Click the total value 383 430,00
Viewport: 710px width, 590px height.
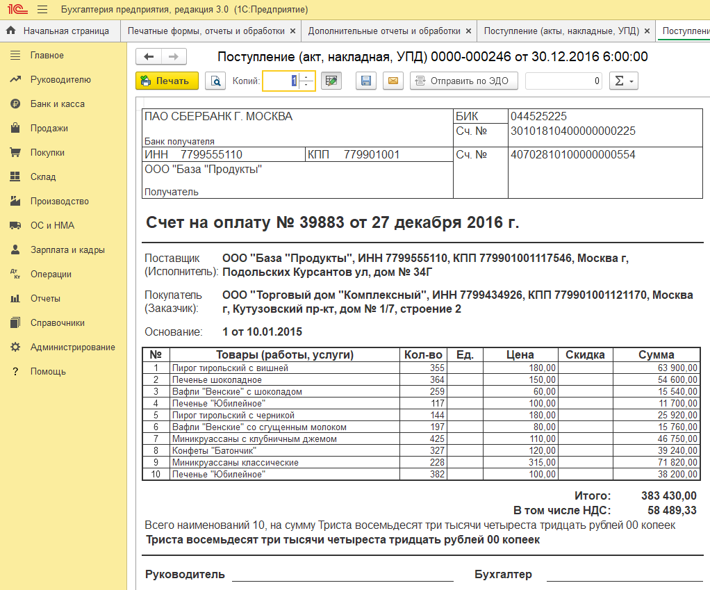pyautogui.click(x=668, y=495)
